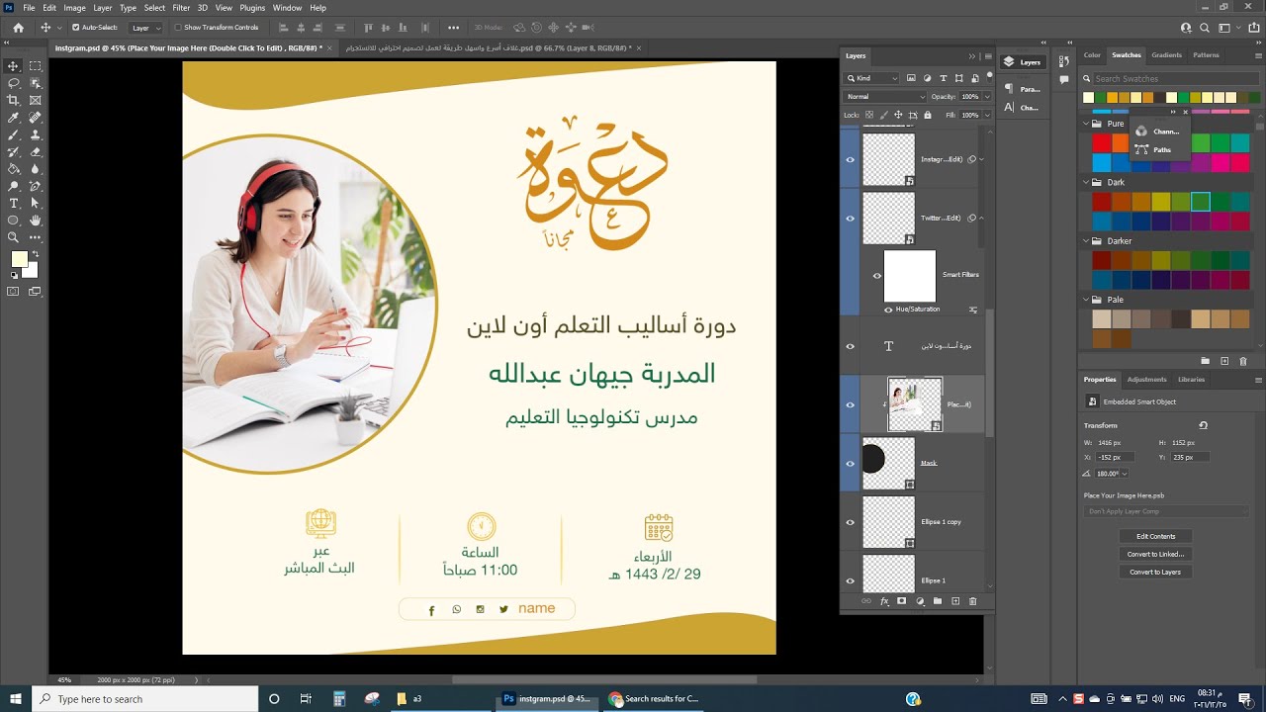Screen dimensions: 1266x712
Task: Select the Lasso tool
Action: 14,83
